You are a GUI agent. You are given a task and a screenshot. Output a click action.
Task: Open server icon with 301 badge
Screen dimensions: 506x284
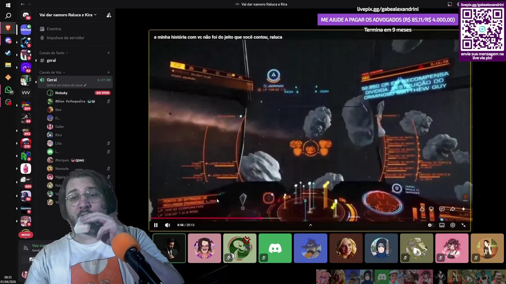tap(26, 105)
